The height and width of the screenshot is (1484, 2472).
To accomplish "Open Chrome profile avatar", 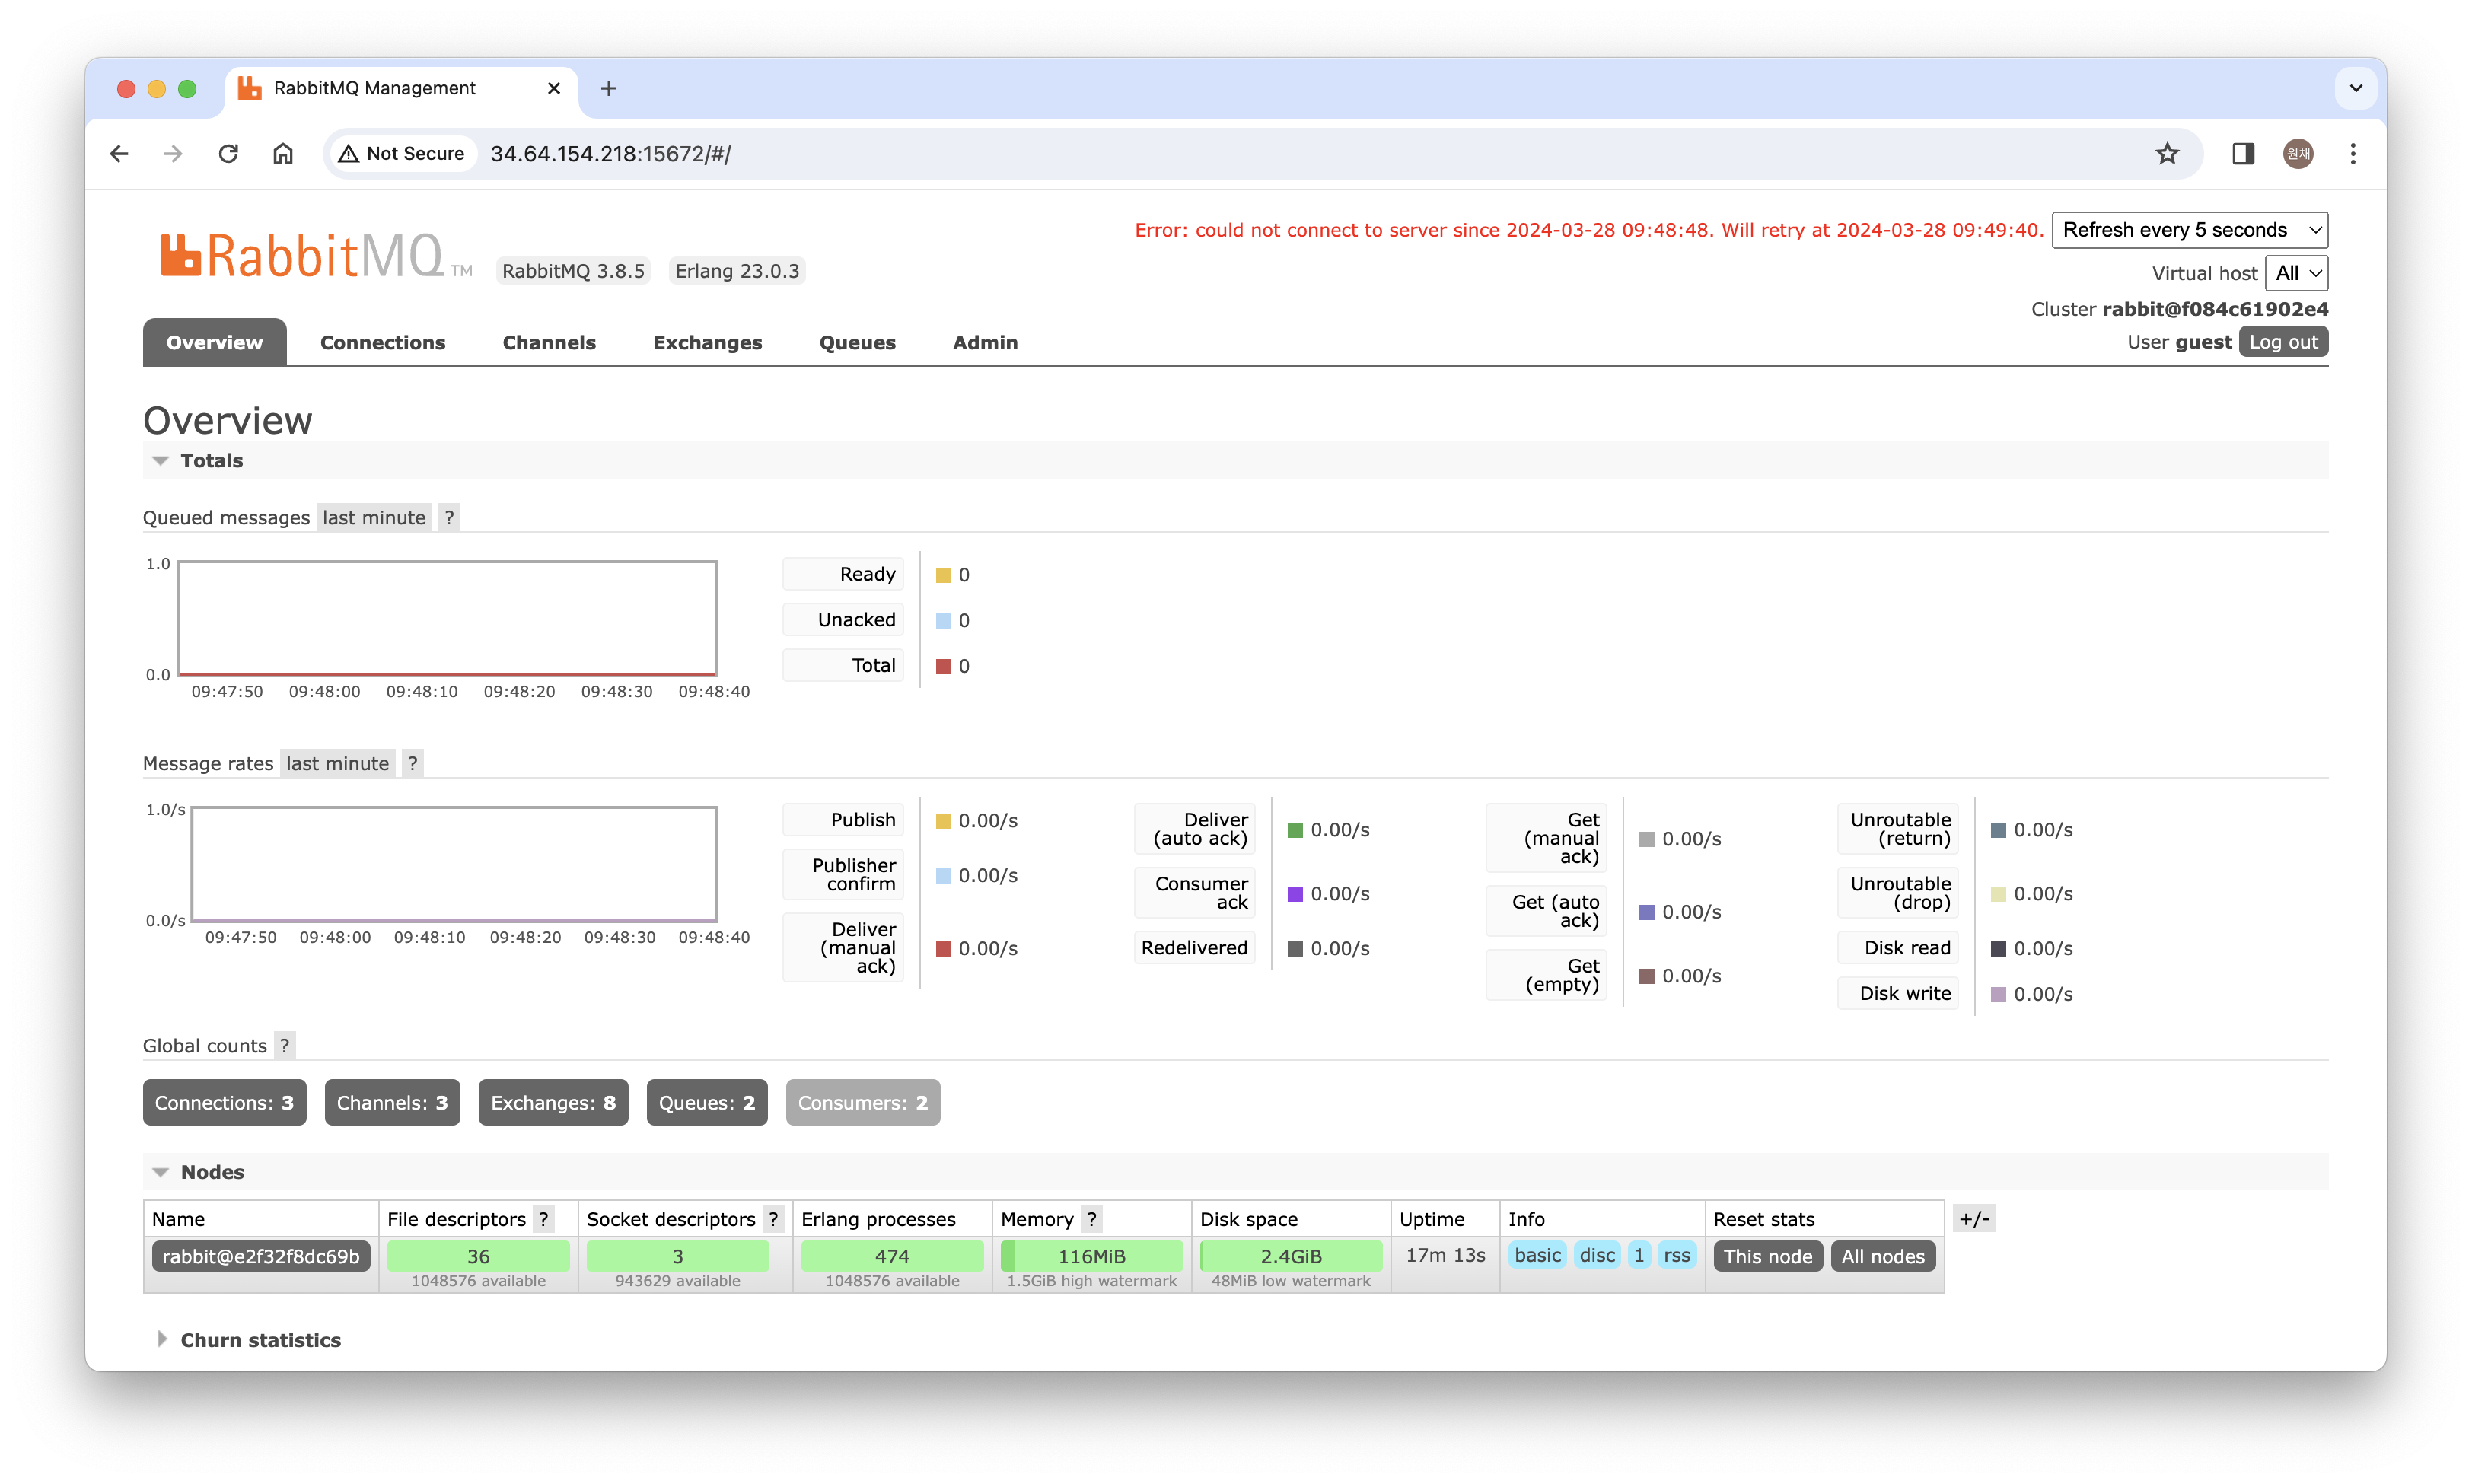I will (x=2297, y=154).
